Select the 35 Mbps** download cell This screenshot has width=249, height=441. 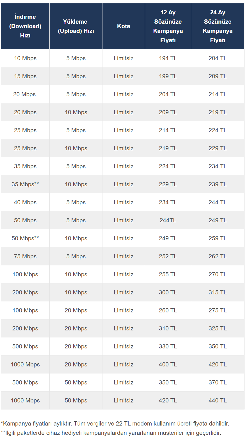pyautogui.click(x=25, y=184)
